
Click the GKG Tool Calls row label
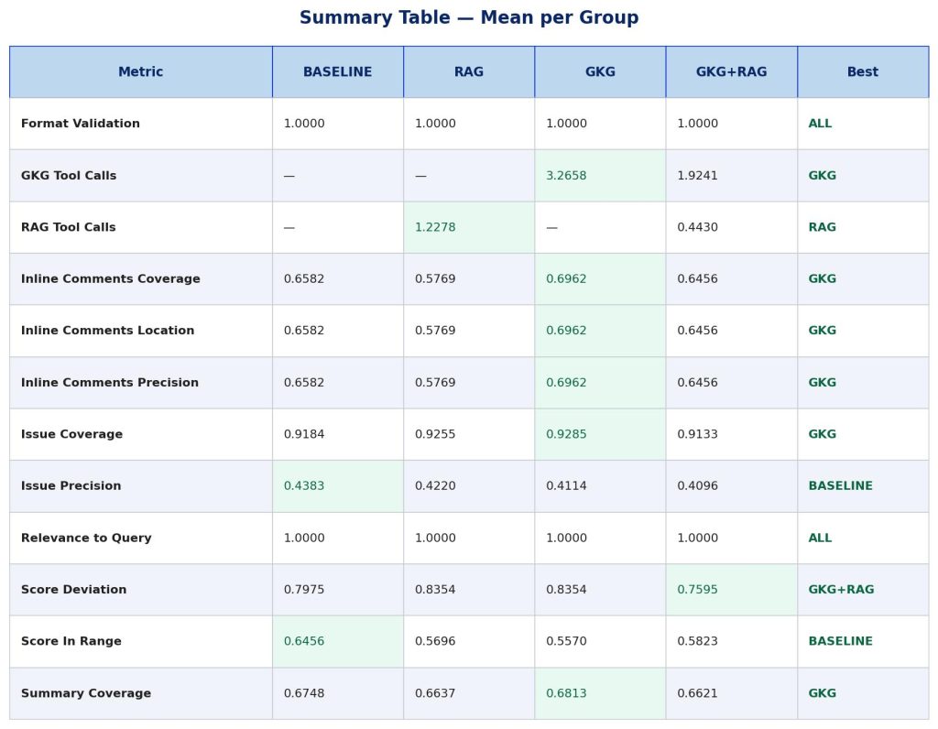pos(69,176)
